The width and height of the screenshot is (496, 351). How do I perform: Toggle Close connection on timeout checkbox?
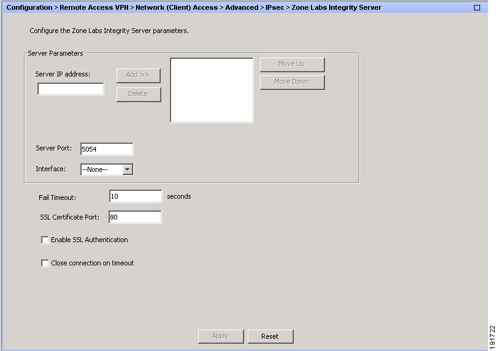click(45, 263)
